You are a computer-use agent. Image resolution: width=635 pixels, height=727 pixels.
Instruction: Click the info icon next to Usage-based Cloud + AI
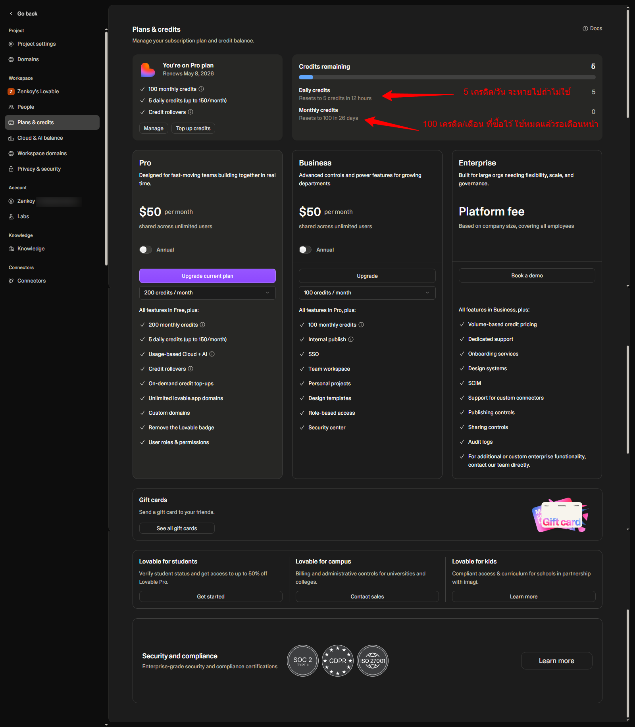click(x=212, y=354)
